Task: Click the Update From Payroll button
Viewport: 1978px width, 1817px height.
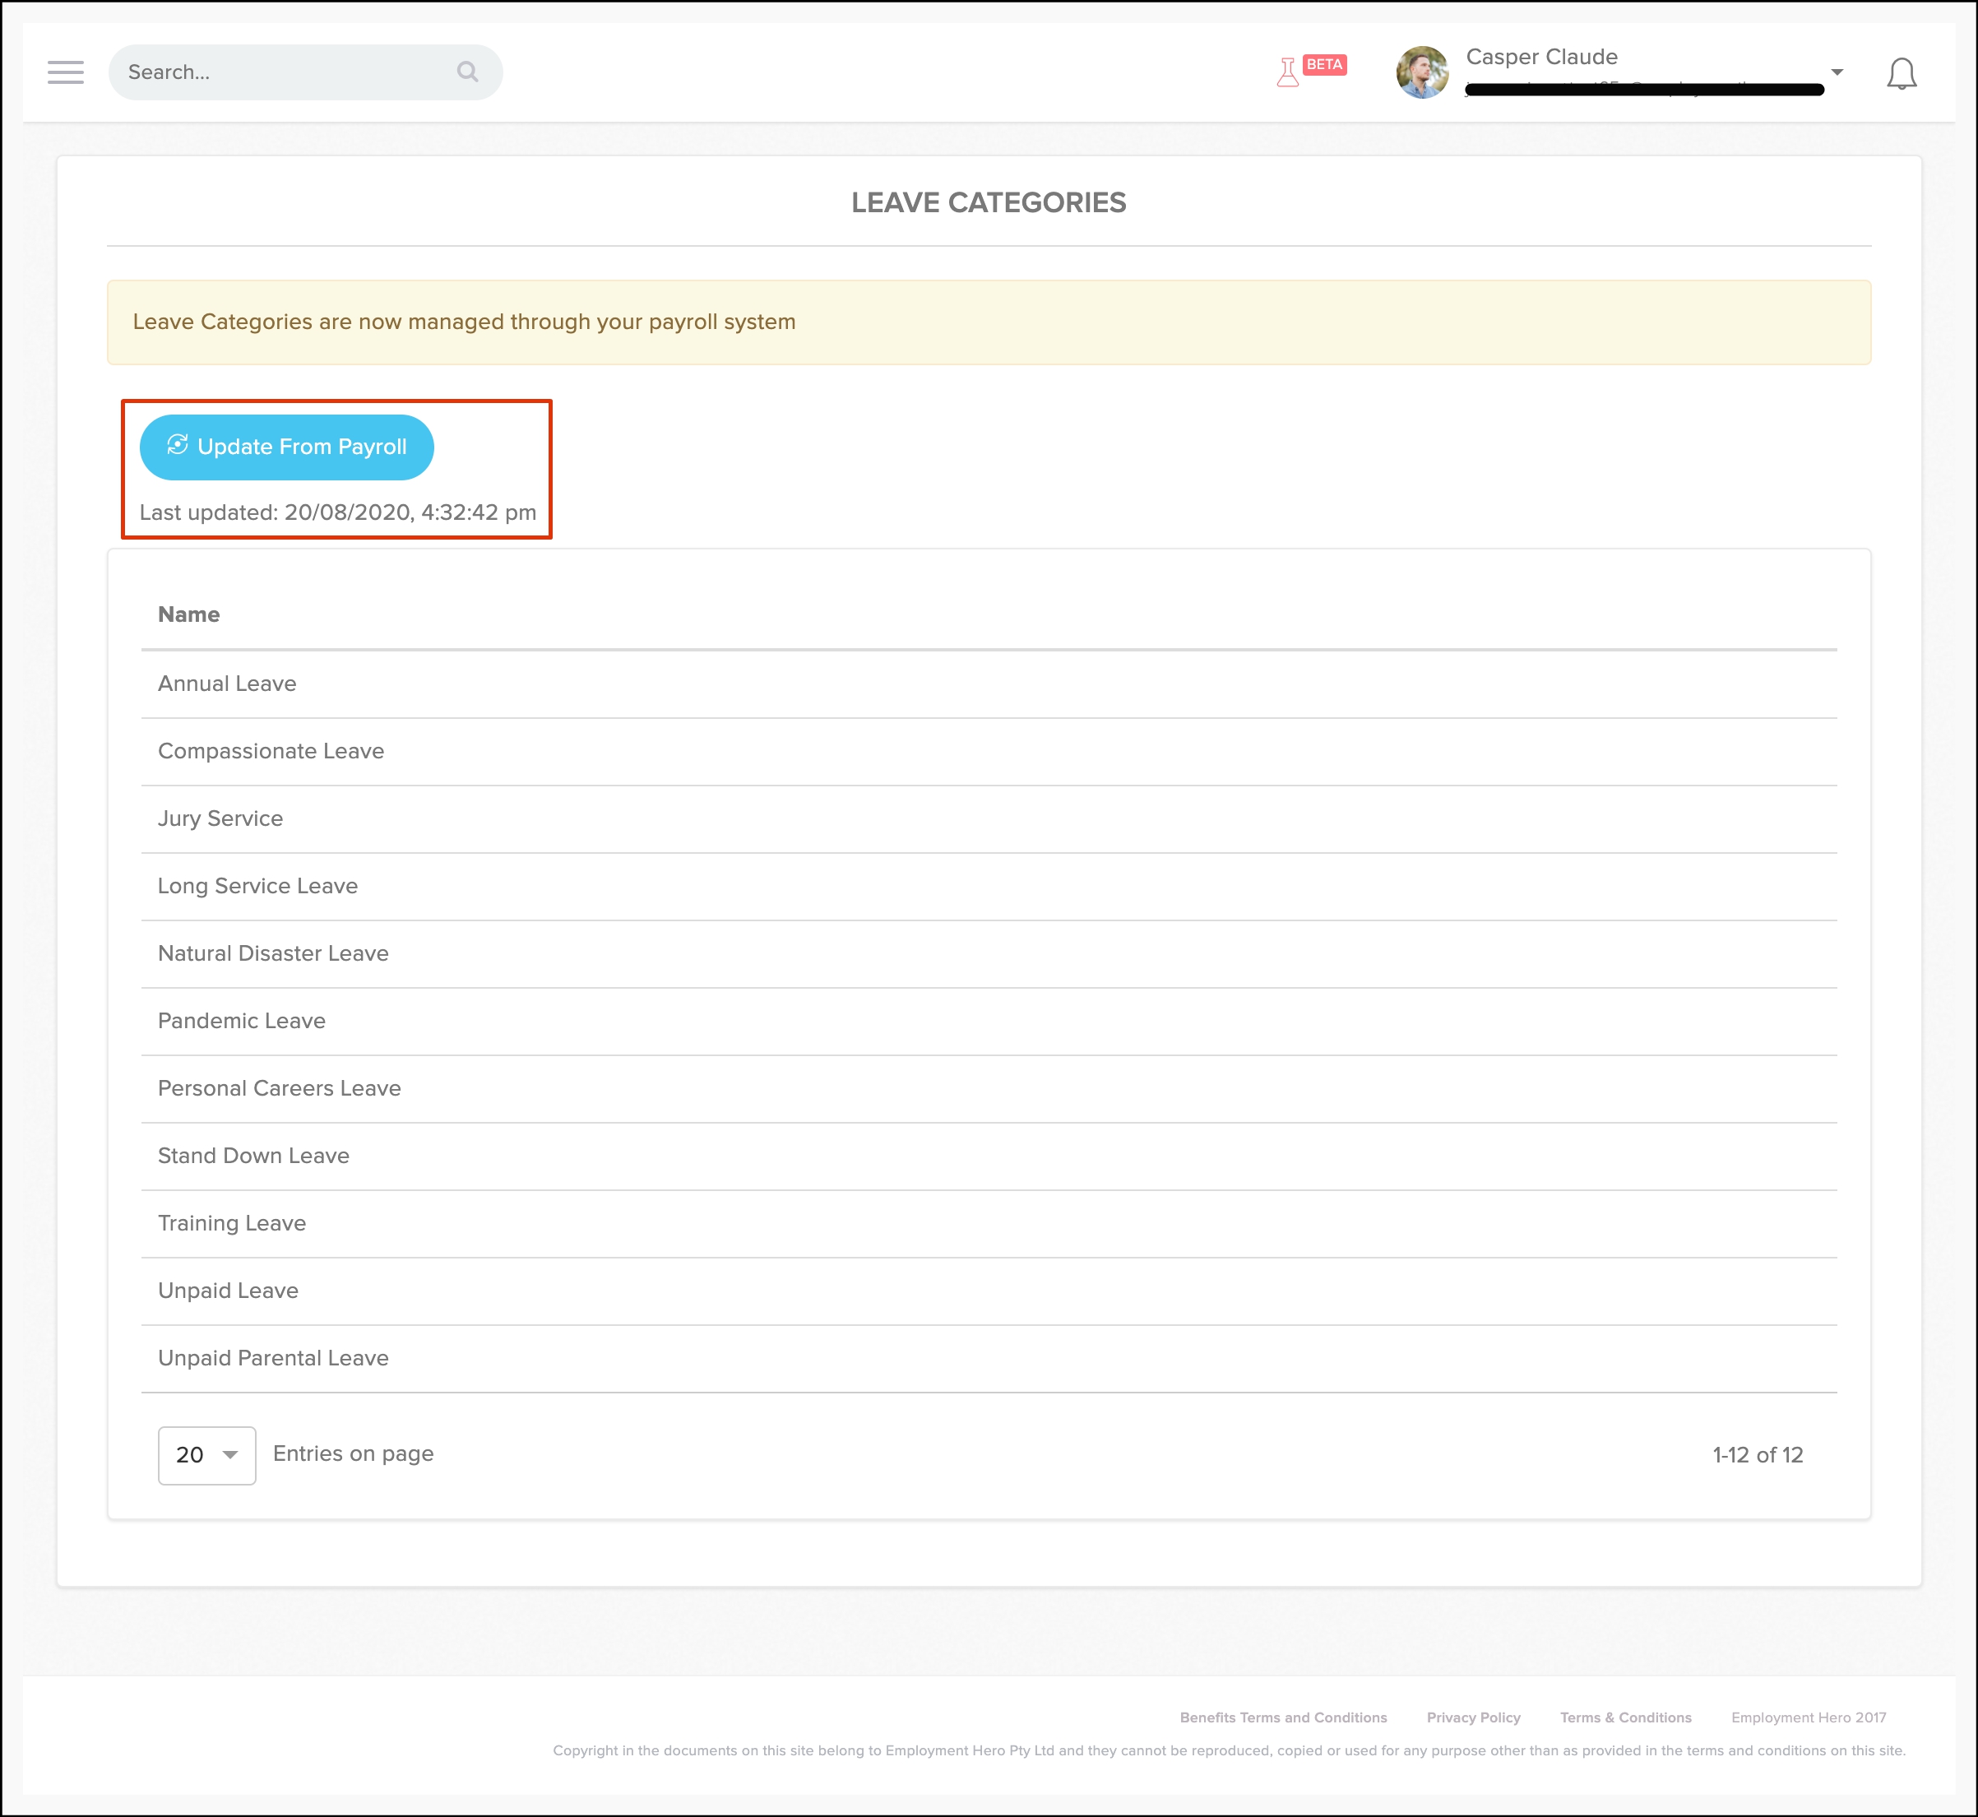Action: (x=287, y=447)
